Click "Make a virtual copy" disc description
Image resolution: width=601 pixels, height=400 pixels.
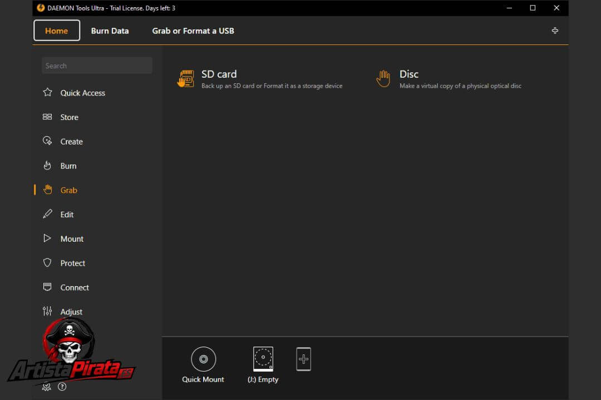460,86
